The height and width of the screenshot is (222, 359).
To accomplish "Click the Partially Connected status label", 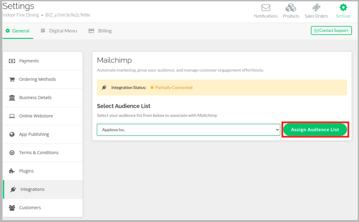I will click(174, 88).
